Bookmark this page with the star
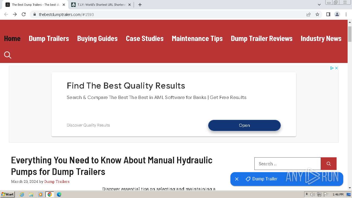Viewport: 352px width, 198px height. (x=317, y=14)
